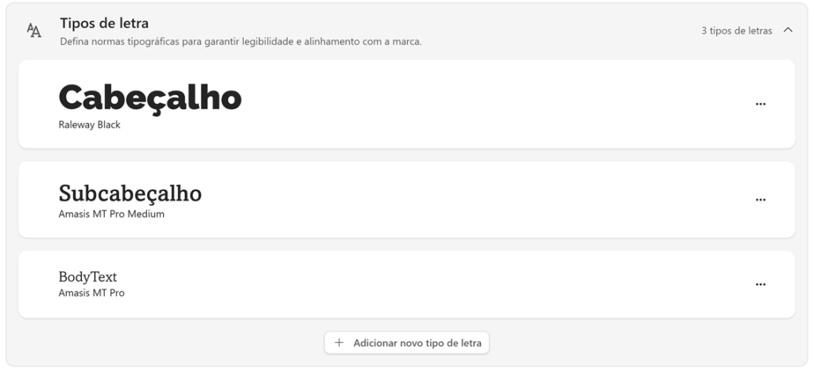Collapse the Tipos de letra section
This screenshot has width=814, height=373.
coord(788,30)
